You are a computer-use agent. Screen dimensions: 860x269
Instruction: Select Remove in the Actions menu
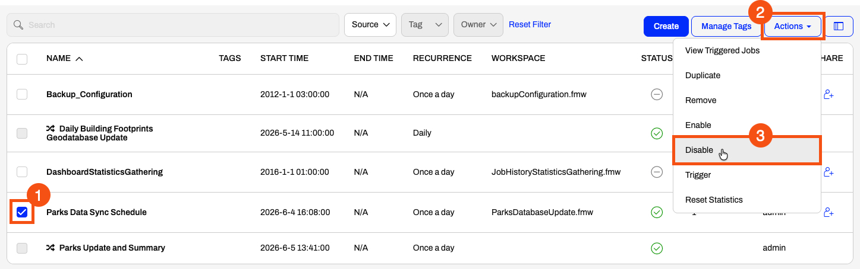[x=747, y=100]
